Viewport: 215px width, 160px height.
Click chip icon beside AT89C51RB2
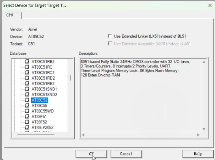click(x=27, y=61)
